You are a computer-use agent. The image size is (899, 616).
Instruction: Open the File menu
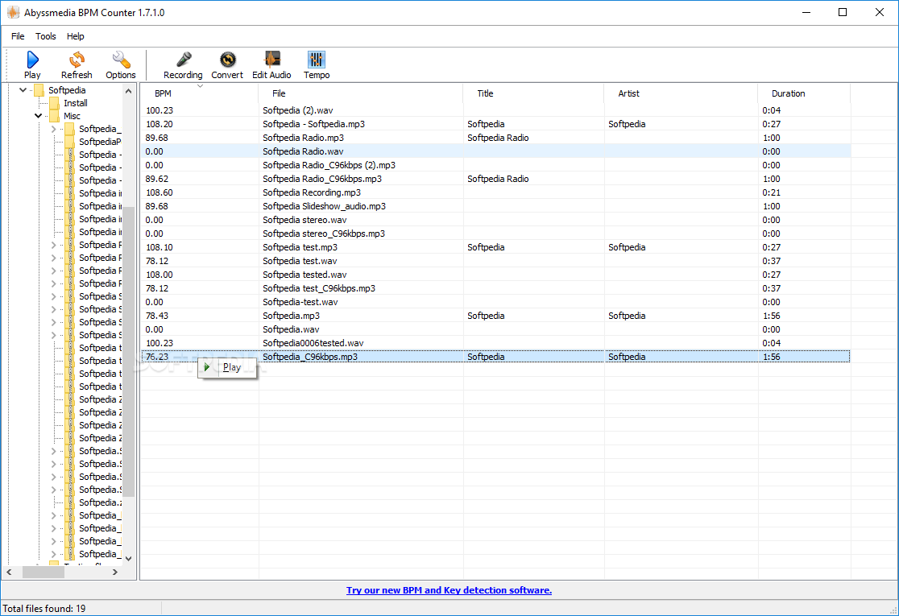pyautogui.click(x=18, y=36)
